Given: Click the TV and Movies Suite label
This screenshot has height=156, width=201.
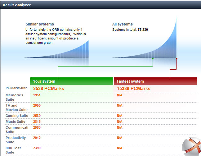Looking at the screenshot, I should click(x=16, y=108).
